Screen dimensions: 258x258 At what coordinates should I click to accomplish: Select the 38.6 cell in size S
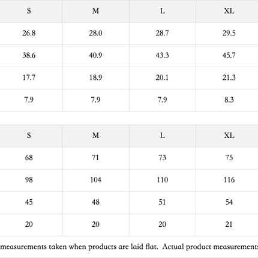(29, 56)
